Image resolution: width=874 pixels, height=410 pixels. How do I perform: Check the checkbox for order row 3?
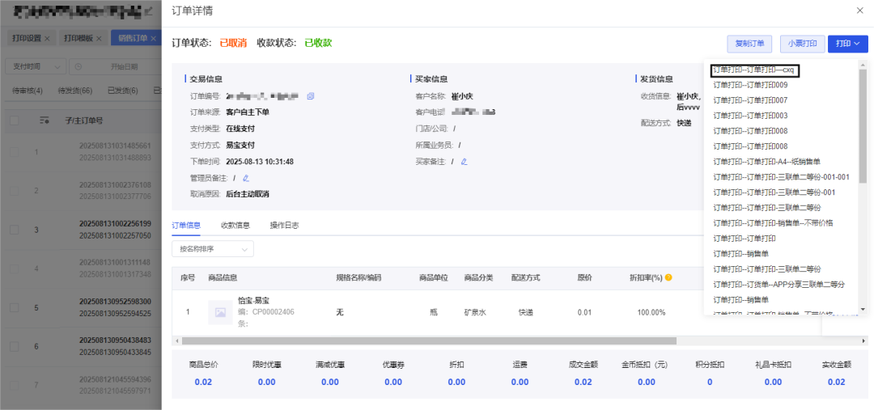(15, 230)
